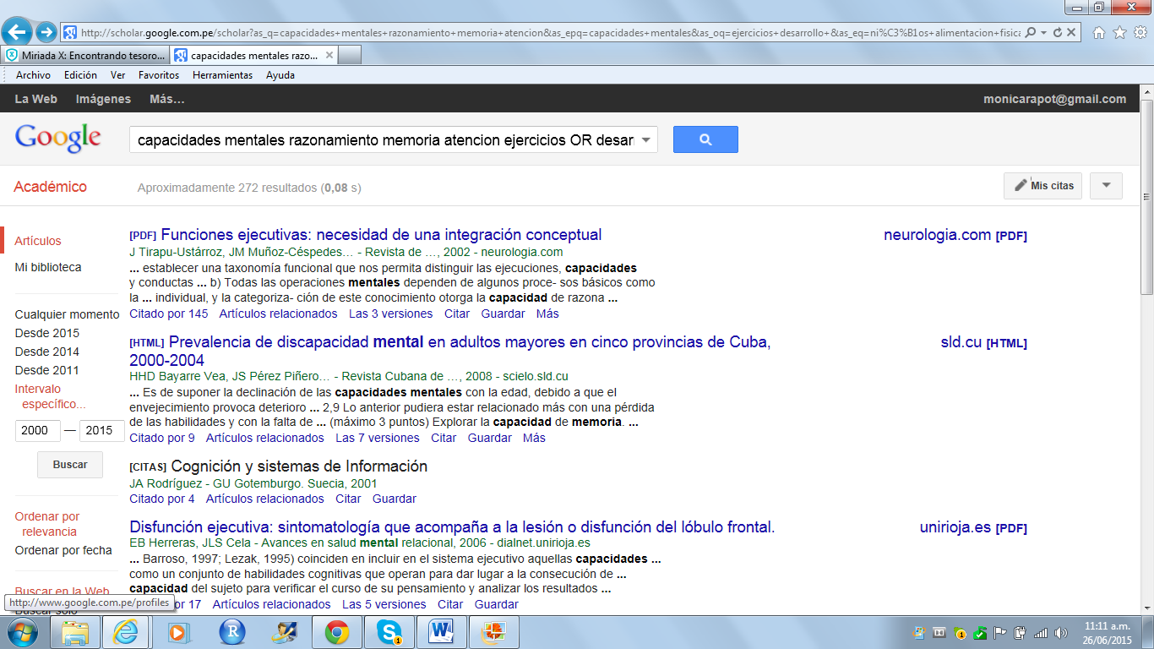Open the Más… menu in the black bar
Screen dimensions: 1154x649
pyautogui.click(x=166, y=99)
